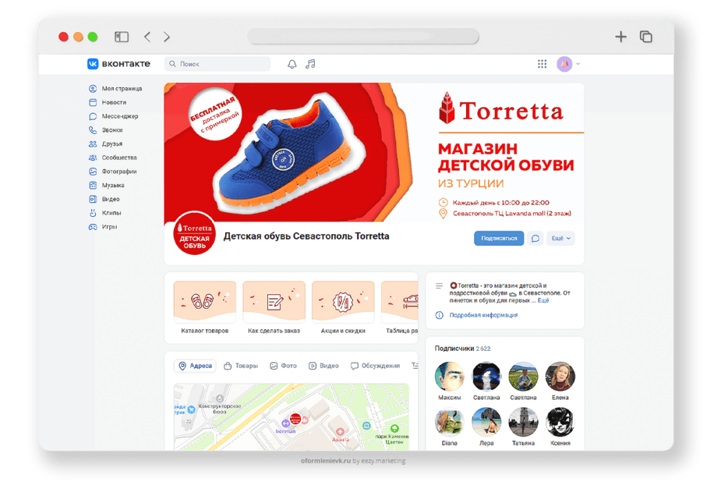The image size is (707, 489).
Task: Open Звонки in sidebar
Action: pos(106,130)
